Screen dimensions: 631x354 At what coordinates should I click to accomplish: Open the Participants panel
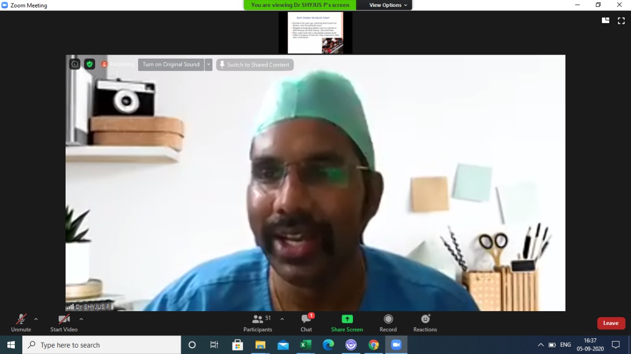(258, 323)
